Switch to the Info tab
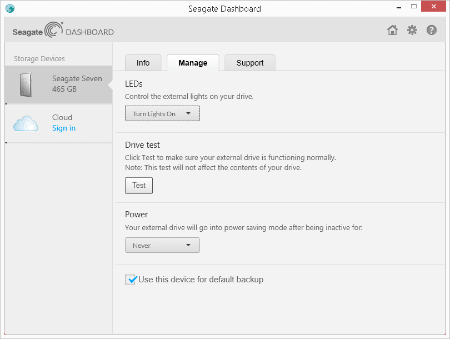 click(143, 63)
